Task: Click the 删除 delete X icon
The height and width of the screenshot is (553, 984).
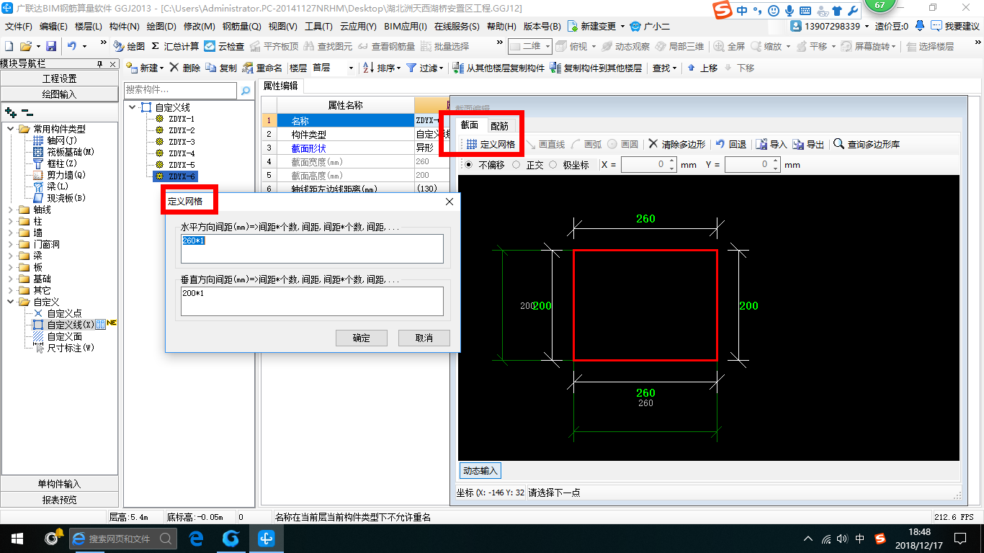Action: point(174,68)
